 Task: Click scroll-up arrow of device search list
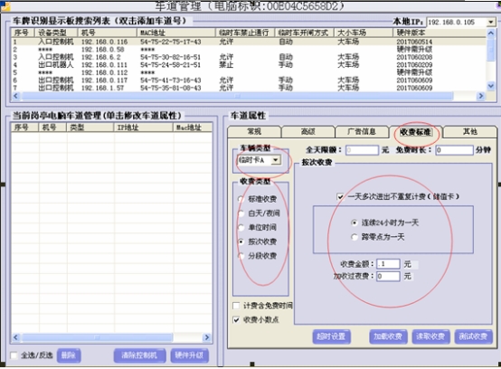coord(491,33)
